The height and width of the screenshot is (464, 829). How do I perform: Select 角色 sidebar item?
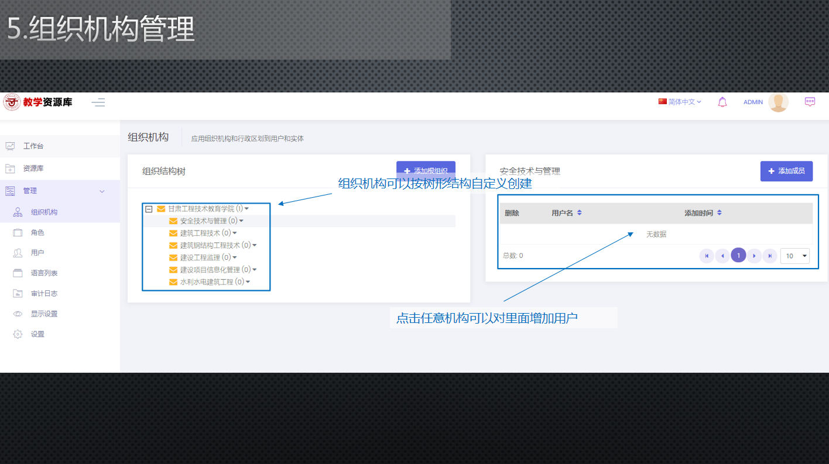pyautogui.click(x=60, y=233)
